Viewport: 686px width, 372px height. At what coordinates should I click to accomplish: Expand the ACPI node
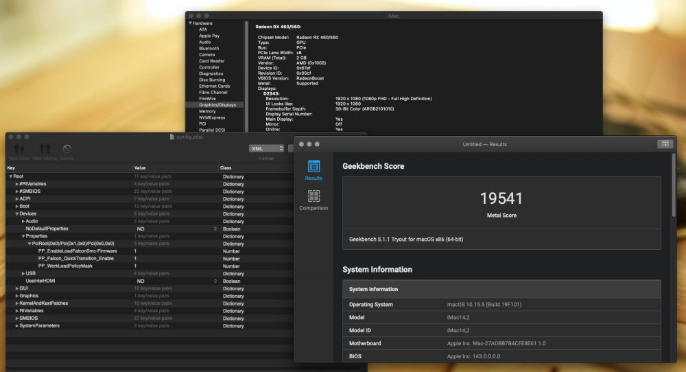(x=16, y=198)
